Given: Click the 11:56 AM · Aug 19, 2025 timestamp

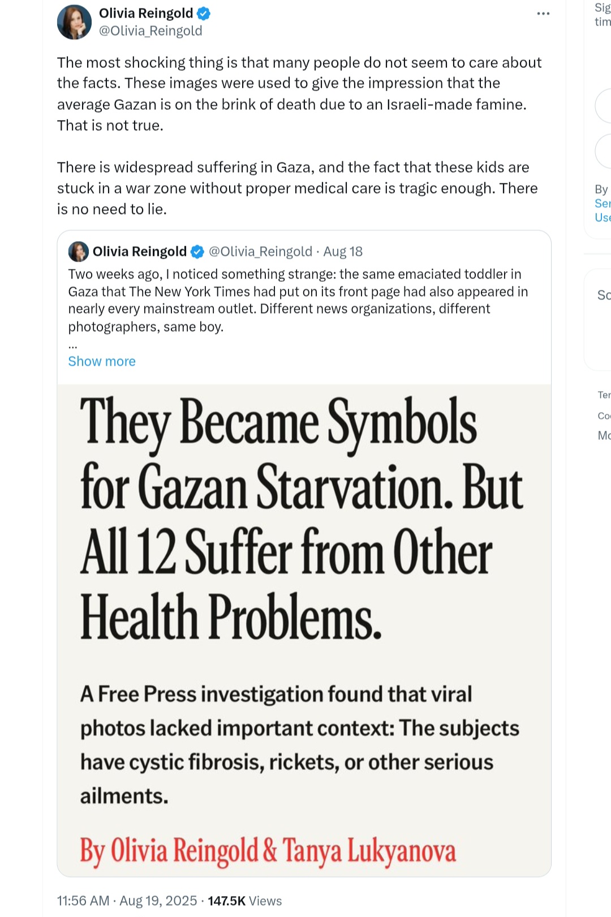Looking at the screenshot, I should [127, 901].
